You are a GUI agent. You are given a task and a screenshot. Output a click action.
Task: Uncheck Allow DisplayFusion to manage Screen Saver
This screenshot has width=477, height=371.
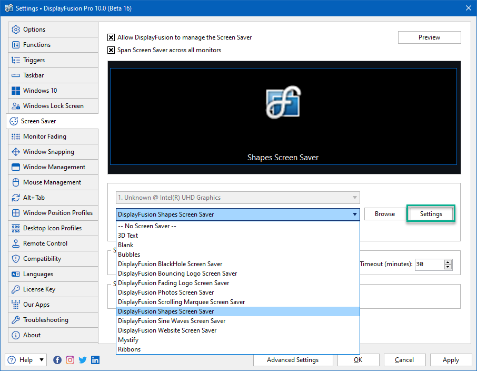[x=111, y=37]
